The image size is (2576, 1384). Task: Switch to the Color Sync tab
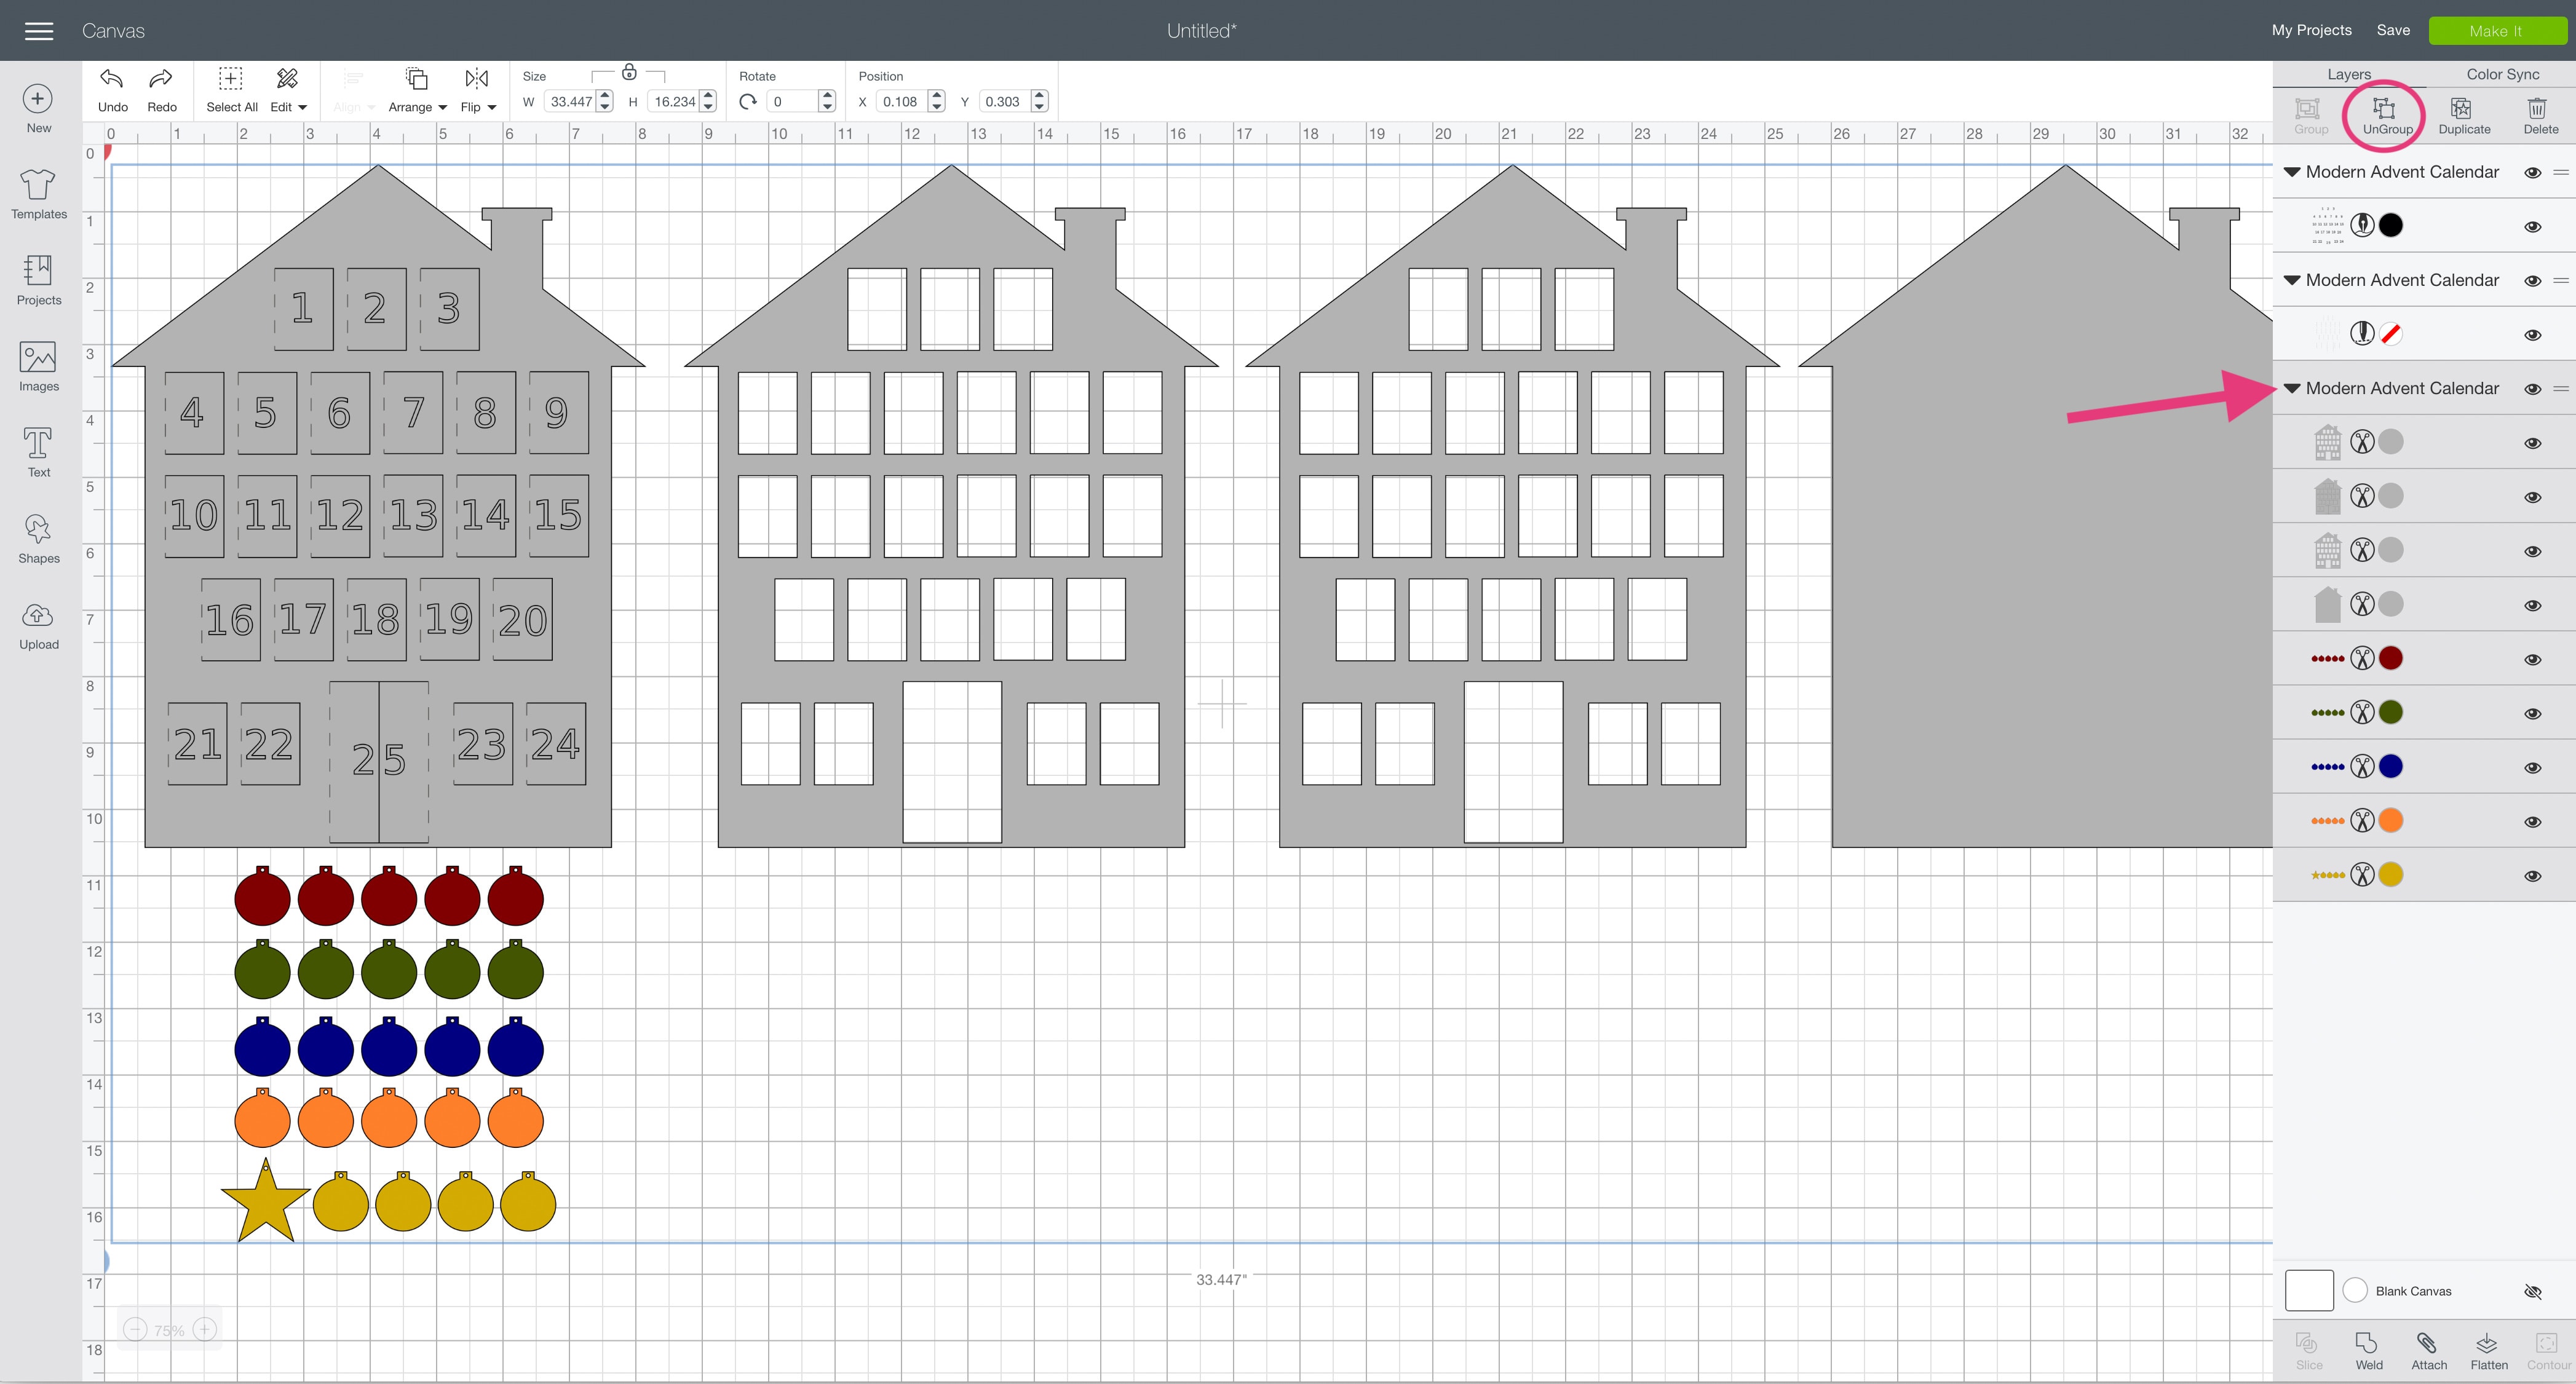(x=2502, y=74)
